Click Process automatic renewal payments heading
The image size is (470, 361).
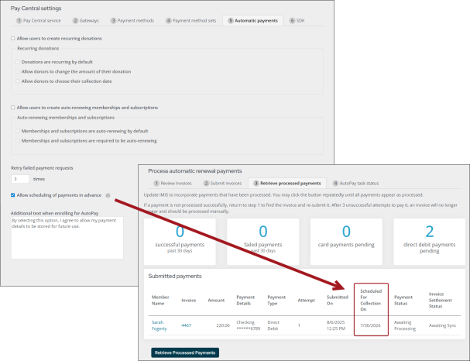(x=195, y=171)
